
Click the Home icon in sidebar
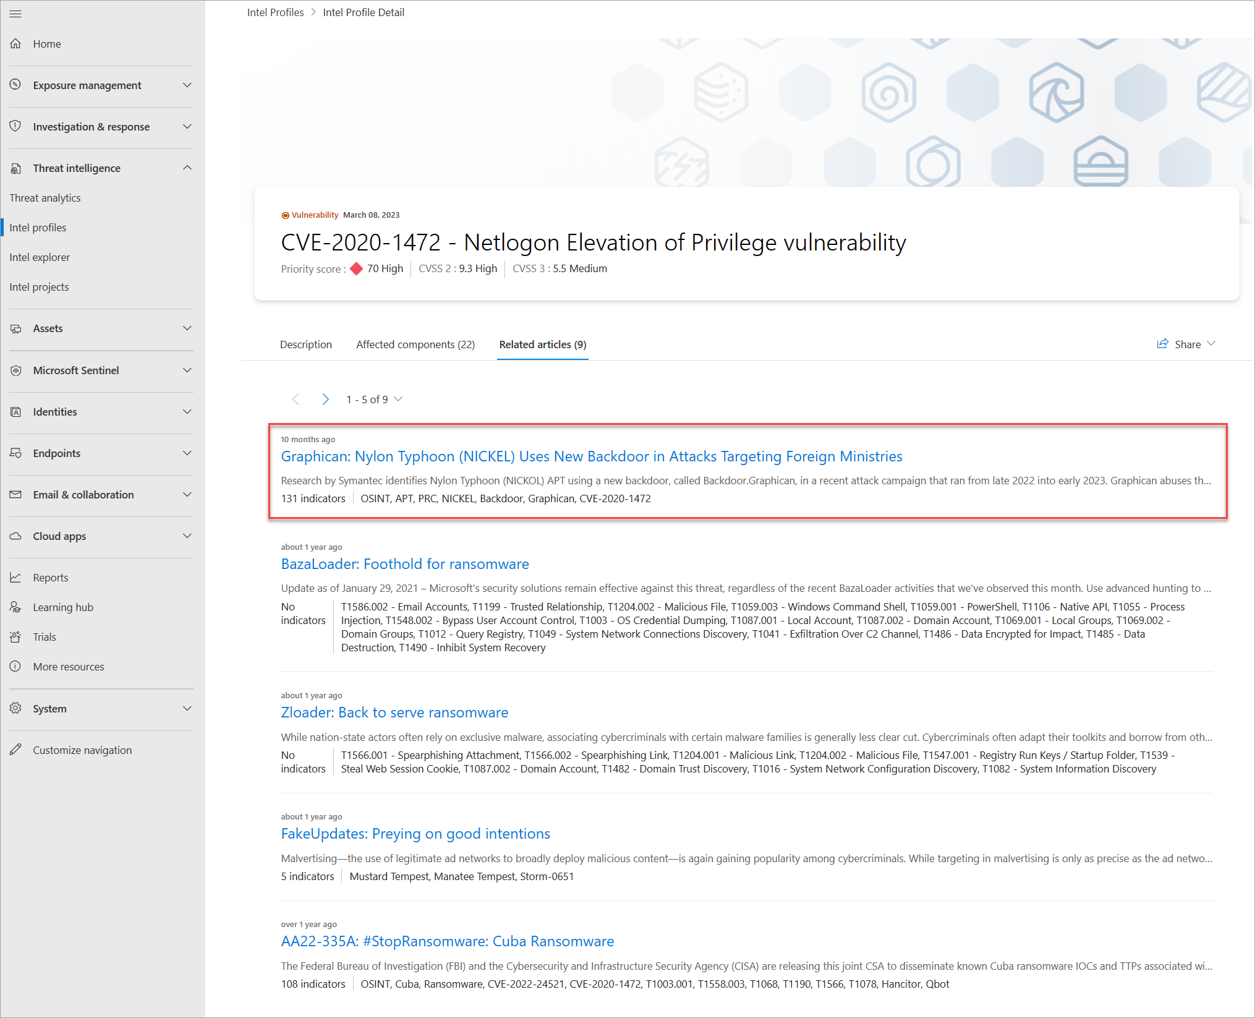(x=16, y=44)
